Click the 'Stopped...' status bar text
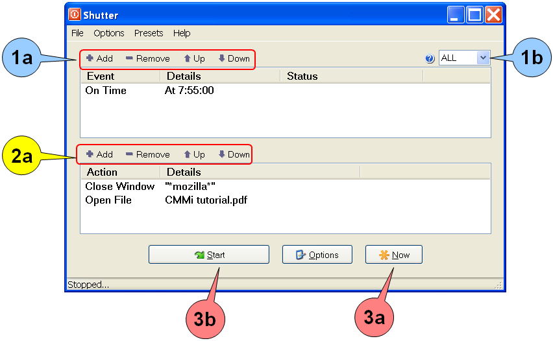Image resolution: width=553 pixels, height=341 pixels. (88, 285)
